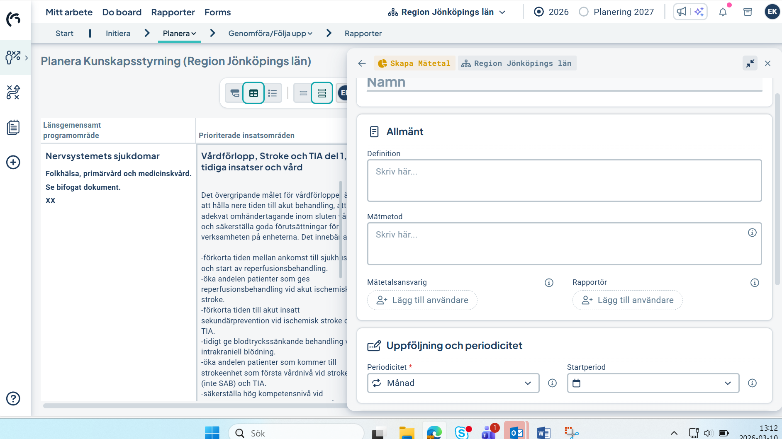This screenshot has width=782, height=439.
Task: Switch to bullet list view
Action: (x=273, y=93)
